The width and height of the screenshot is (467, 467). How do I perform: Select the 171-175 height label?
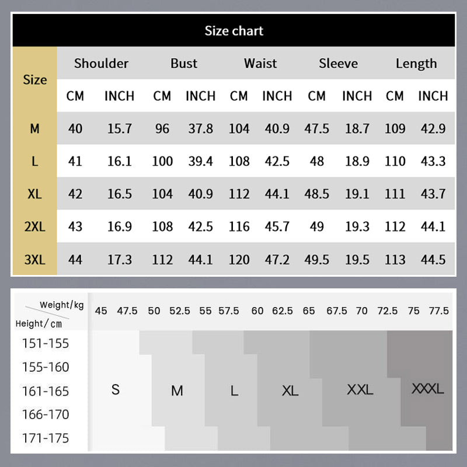(46, 438)
